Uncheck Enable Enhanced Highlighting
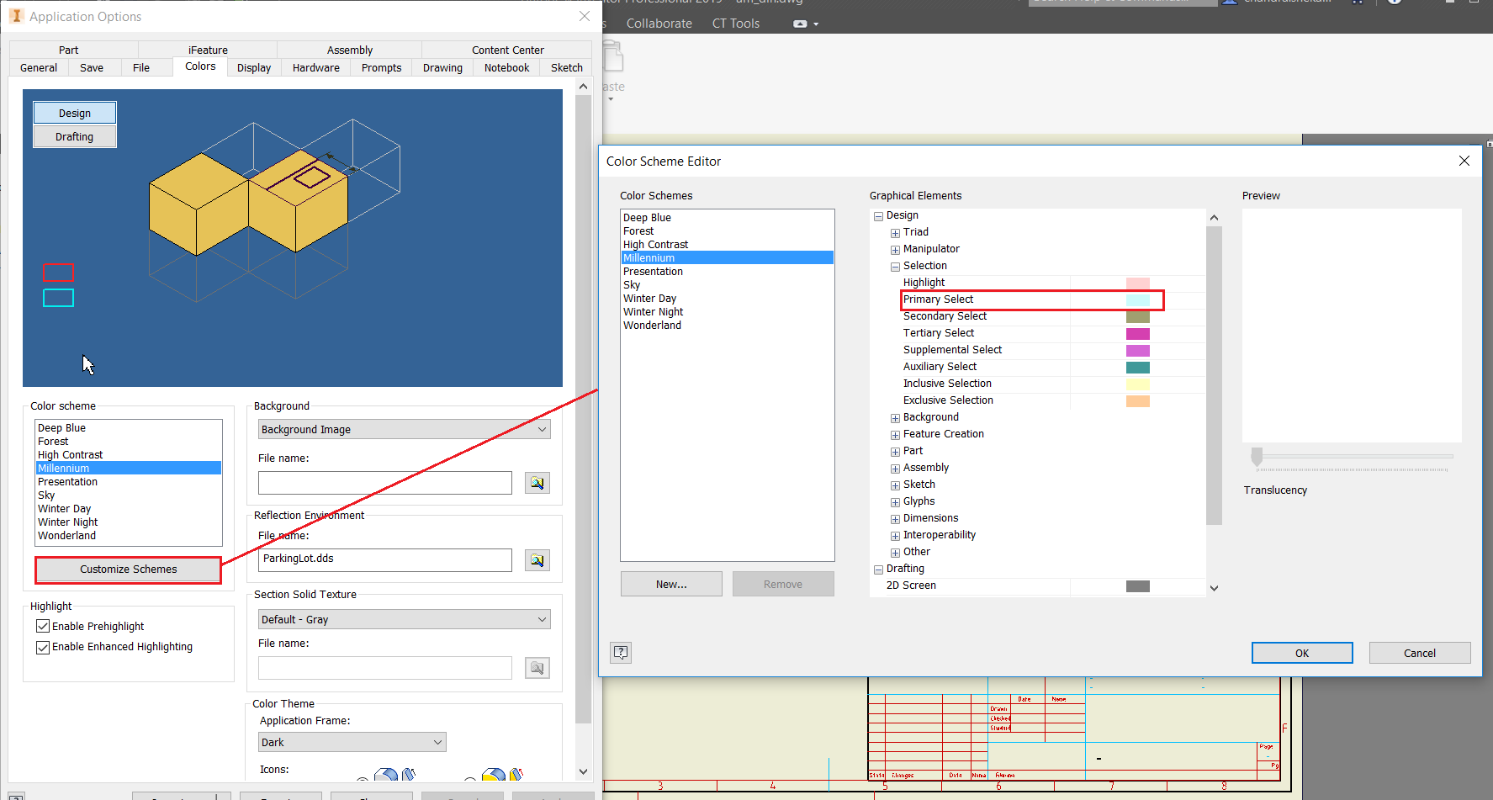1493x800 pixels. (x=43, y=647)
